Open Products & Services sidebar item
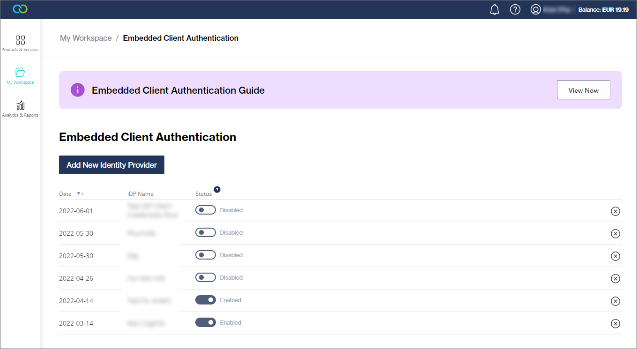This screenshot has width=637, height=349. tap(20, 43)
